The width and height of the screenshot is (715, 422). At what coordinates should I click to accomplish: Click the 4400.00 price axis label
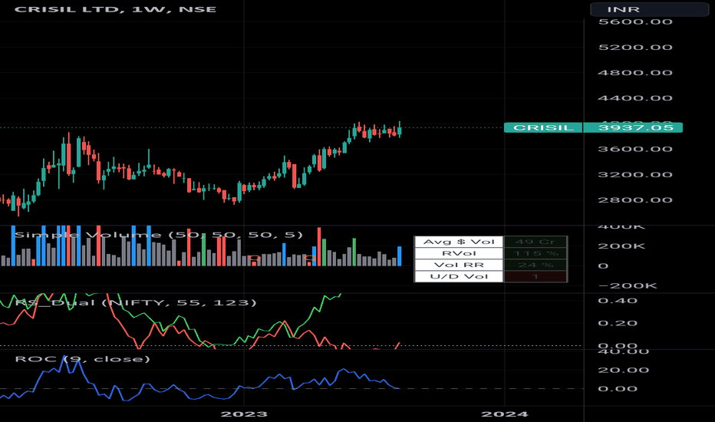click(635, 98)
